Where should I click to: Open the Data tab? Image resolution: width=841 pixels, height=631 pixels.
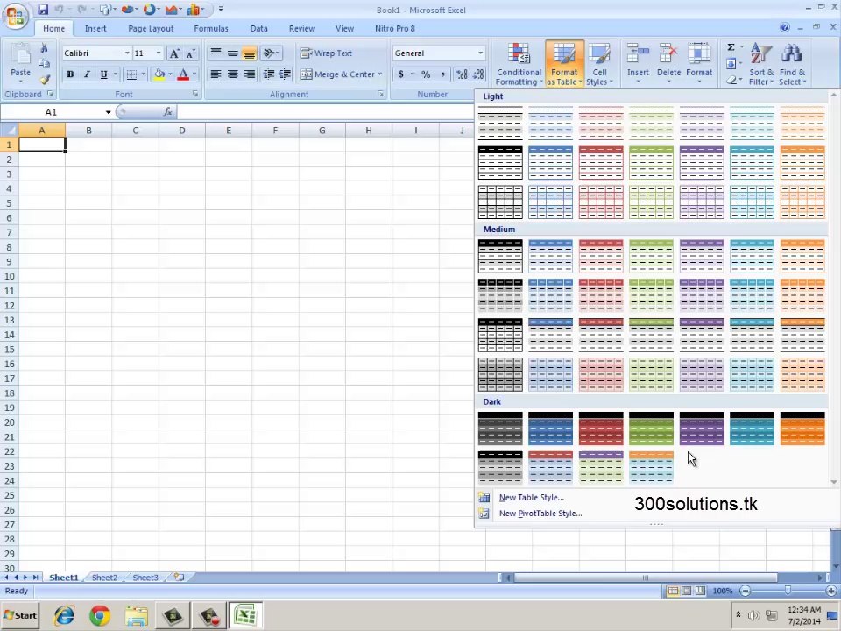point(258,28)
